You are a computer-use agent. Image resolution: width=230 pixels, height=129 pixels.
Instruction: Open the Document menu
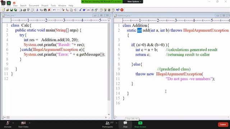pos(34,6)
